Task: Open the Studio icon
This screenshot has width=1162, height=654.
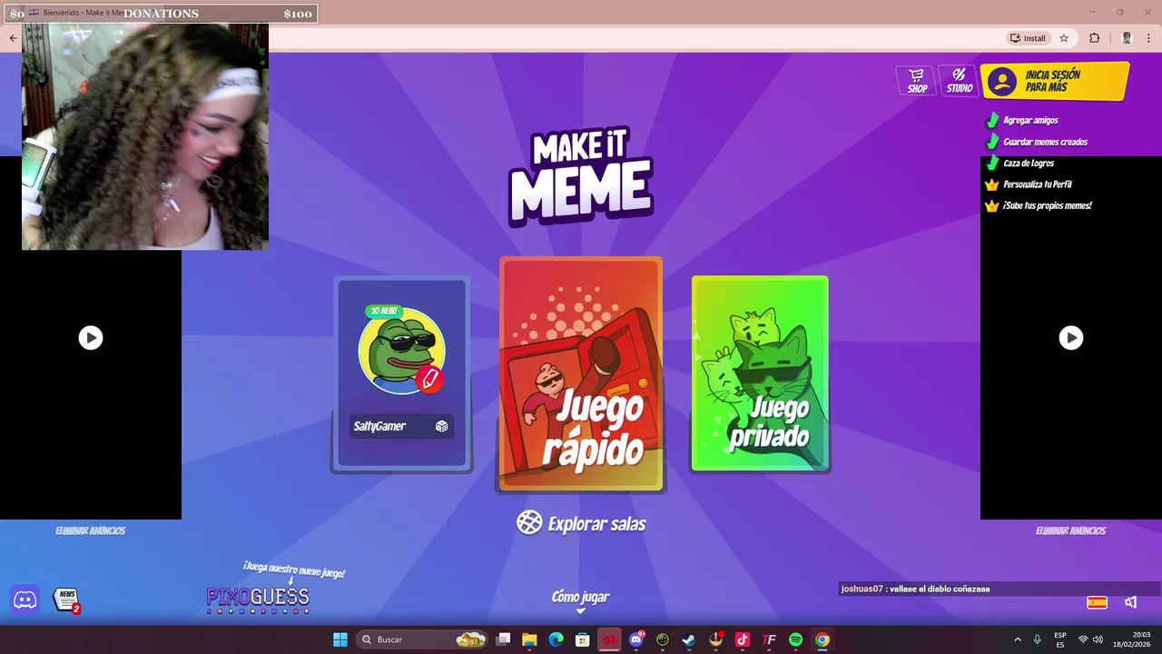Action: click(x=959, y=80)
